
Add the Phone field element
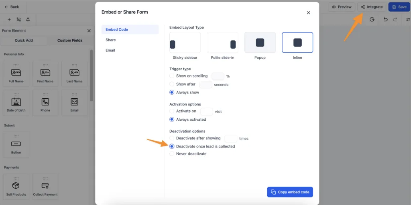click(45, 103)
